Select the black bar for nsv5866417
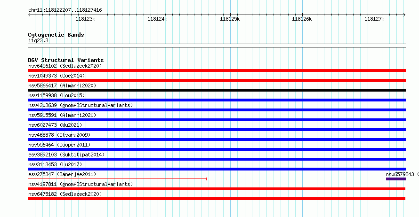Screen dimensions: 419x217 pos(217,90)
